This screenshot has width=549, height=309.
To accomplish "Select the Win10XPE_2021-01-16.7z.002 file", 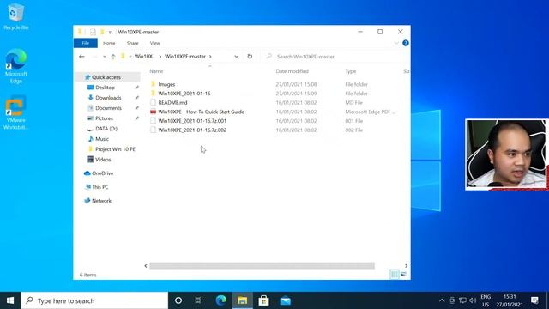I will click(192, 130).
